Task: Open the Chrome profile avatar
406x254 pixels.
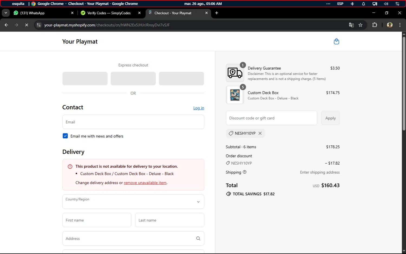Action: [x=390, y=25]
